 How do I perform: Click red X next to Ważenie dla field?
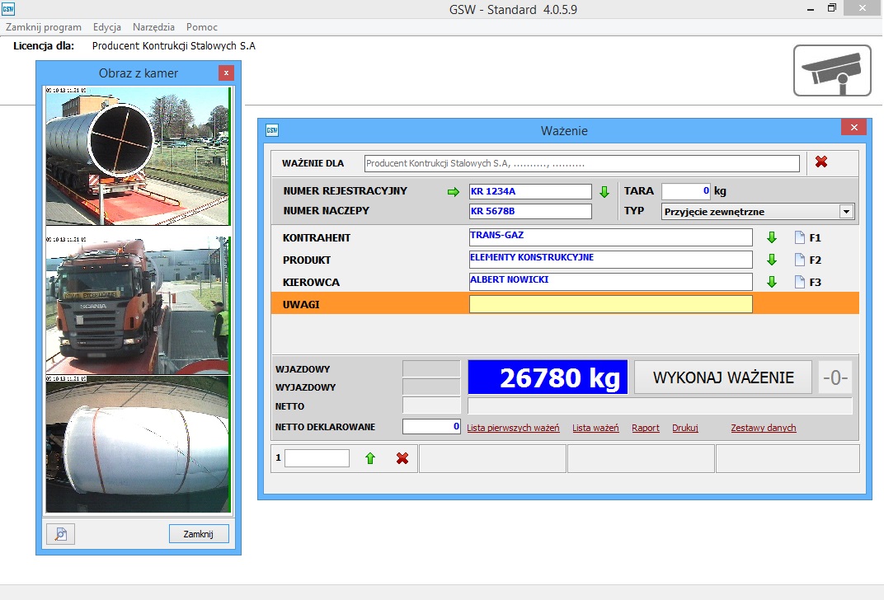821,162
